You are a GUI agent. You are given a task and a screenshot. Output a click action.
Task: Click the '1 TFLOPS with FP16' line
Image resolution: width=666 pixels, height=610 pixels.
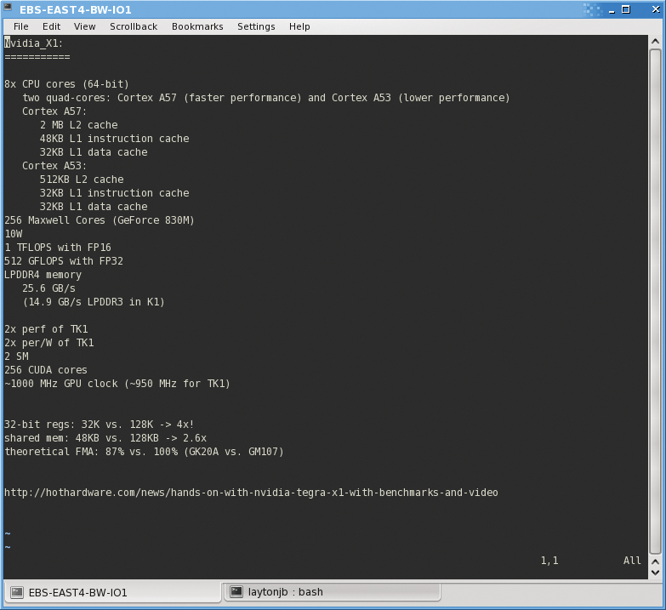coord(58,248)
